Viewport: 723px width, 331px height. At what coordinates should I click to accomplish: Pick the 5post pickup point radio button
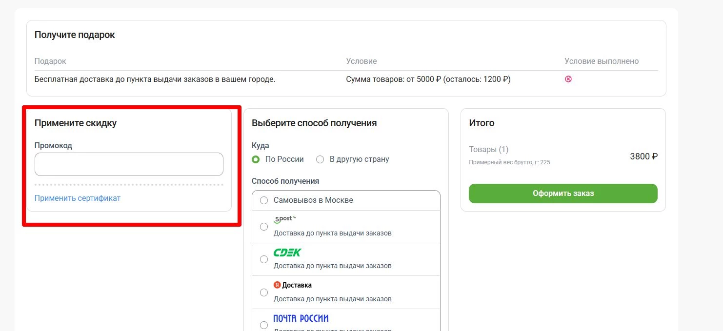264,227
